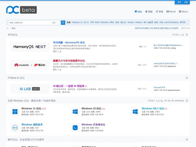The width and height of the screenshot is (196, 147).
Task: Open last post link in HarmonyOS row
Action: 169,45
